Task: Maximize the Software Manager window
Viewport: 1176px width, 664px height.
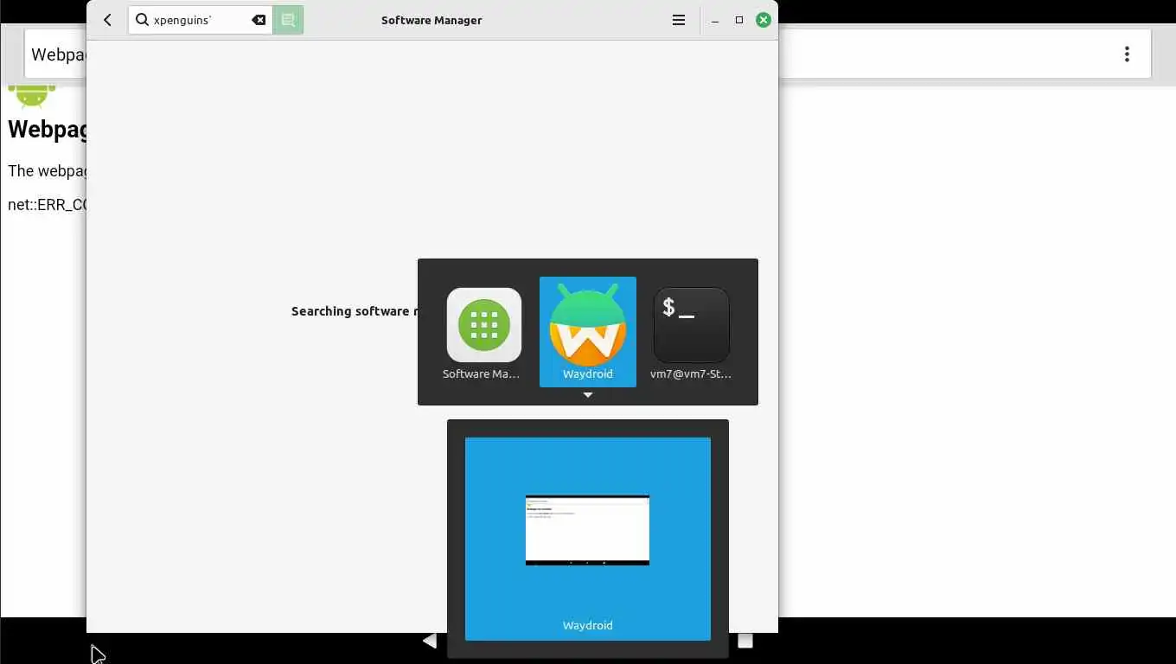Action: pyautogui.click(x=739, y=20)
